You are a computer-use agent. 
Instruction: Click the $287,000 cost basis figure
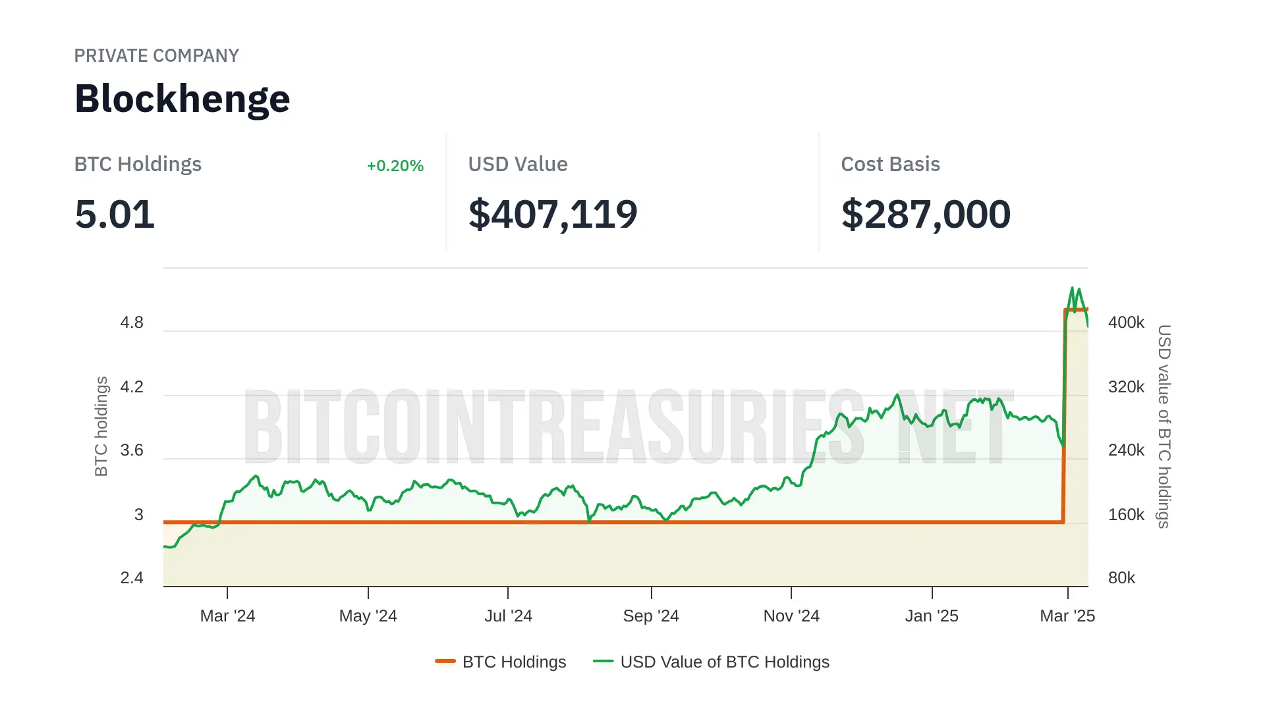(x=925, y=215)
